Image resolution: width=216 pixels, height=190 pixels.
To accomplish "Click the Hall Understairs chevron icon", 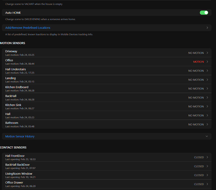I will tap(207, 71).
